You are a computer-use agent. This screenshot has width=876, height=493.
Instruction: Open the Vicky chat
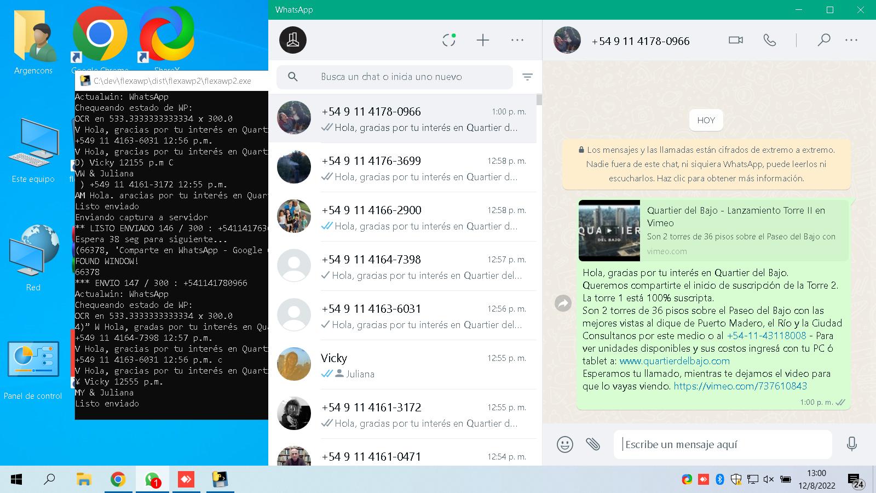tap(402, 365)
